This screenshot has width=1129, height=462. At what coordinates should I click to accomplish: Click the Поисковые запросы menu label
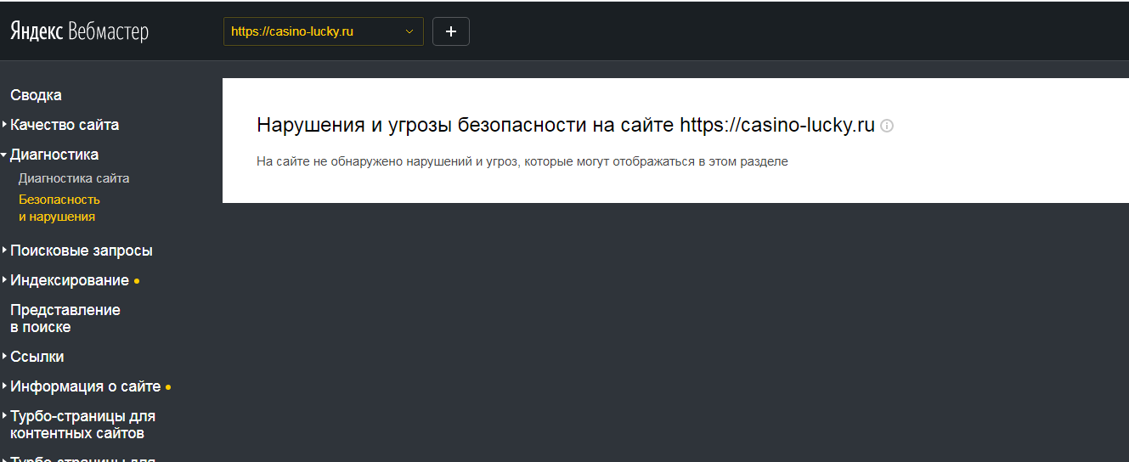pyautogui.click(x=82, y=251)
